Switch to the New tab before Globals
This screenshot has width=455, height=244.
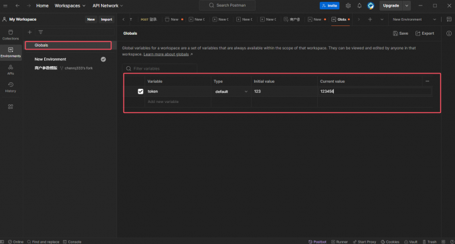click(x=316, y=19)
